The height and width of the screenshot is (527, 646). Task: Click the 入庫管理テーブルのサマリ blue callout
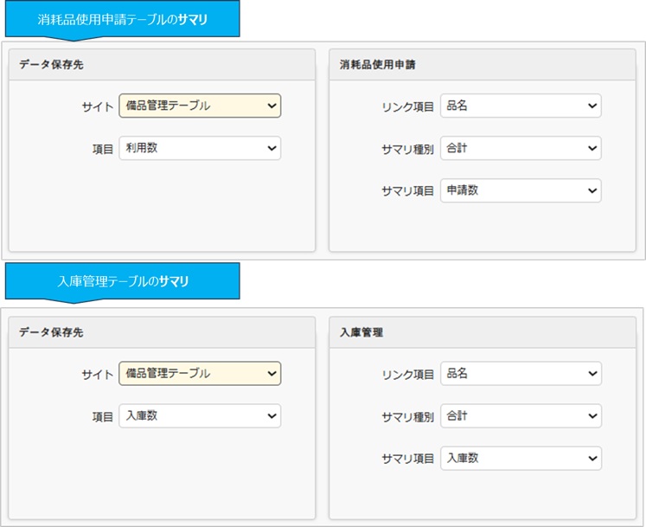coord(123,281)
